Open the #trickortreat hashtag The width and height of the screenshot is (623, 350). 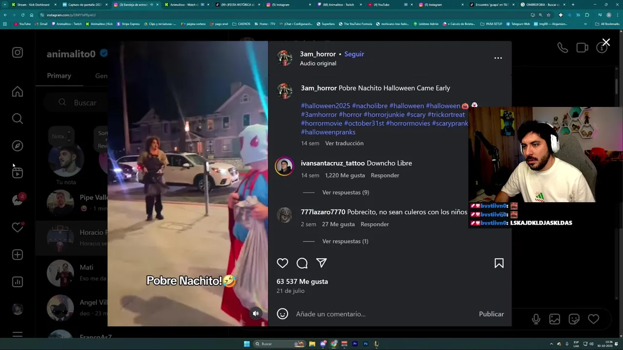tap(446, 115)
